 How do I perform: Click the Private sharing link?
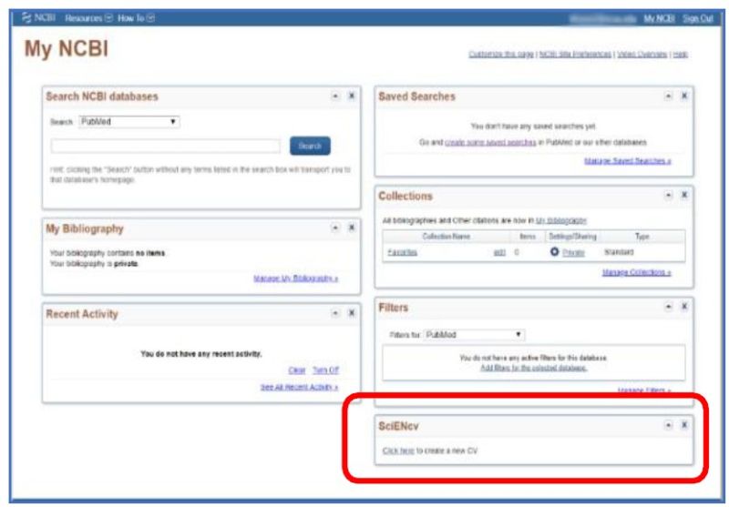[x=573, y=252]
